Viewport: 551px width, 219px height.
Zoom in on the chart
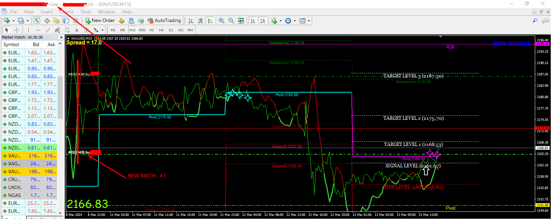(x=221, y=21)
